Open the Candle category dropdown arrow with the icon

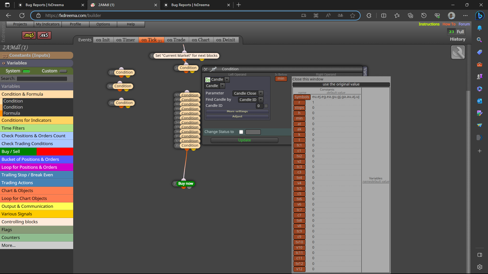click(x=227, y=80)
